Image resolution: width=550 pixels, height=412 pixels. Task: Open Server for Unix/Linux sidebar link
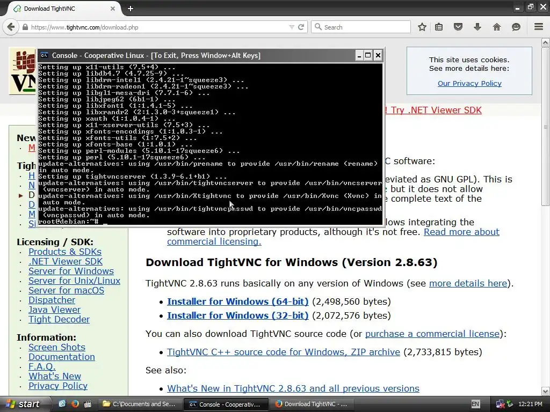(x=74, y=281)
